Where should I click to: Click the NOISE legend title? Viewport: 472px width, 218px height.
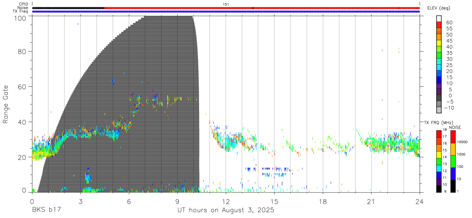click(455, 127)
